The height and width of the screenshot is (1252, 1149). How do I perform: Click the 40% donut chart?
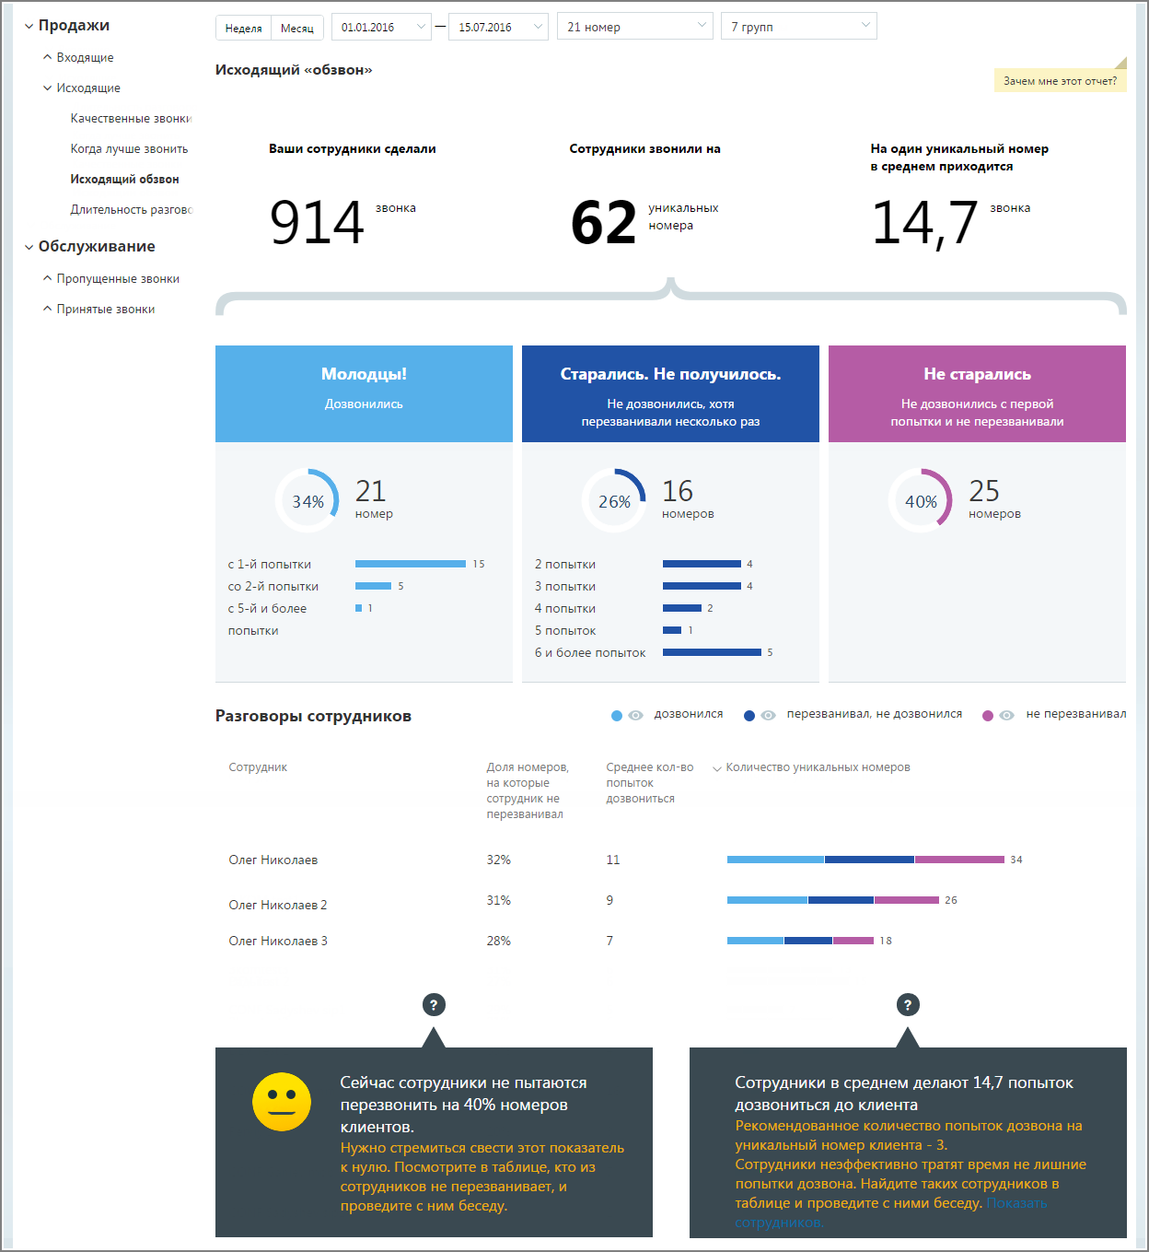(921, 500)
